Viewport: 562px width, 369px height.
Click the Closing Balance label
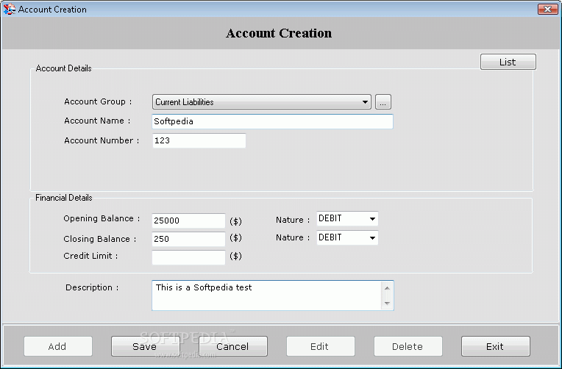pyautogui.click(x=99, y=239)
